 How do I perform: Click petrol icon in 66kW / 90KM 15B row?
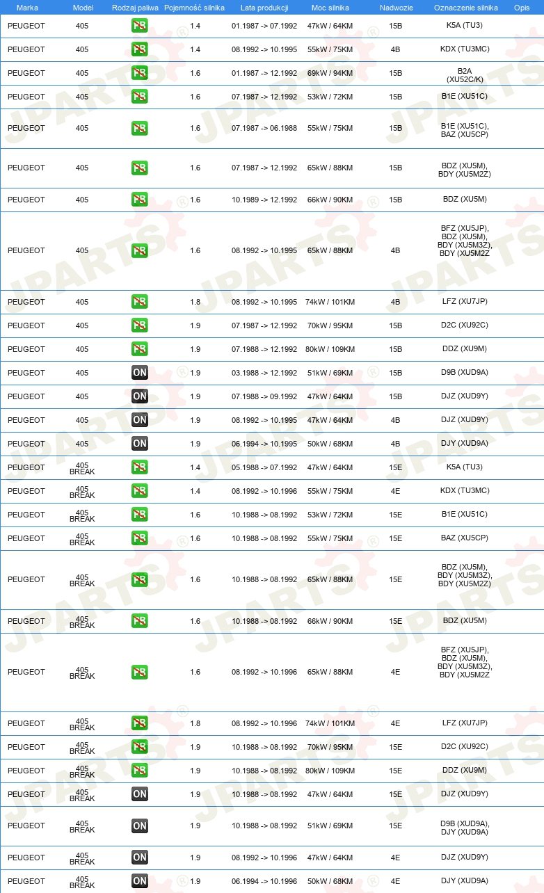(139, 200)
